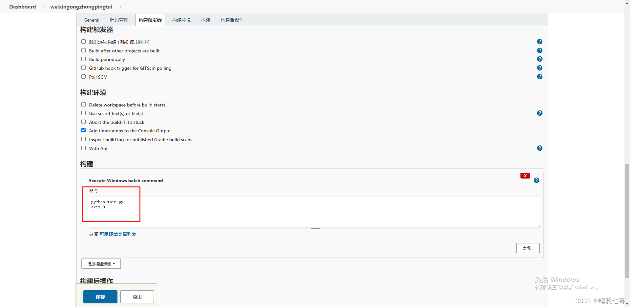The width and height of the screenshot is (630, 307).
Task: Open help for Use secret text(s) or file(s)
Action: (x=539, y=113)
